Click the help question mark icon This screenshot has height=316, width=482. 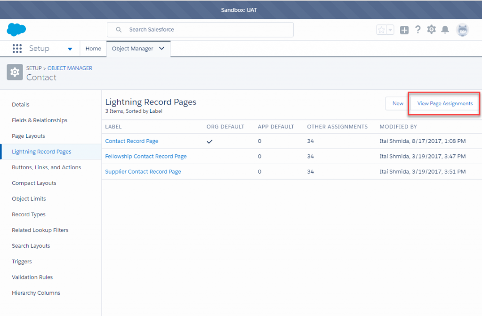click(x=418, y=29)
